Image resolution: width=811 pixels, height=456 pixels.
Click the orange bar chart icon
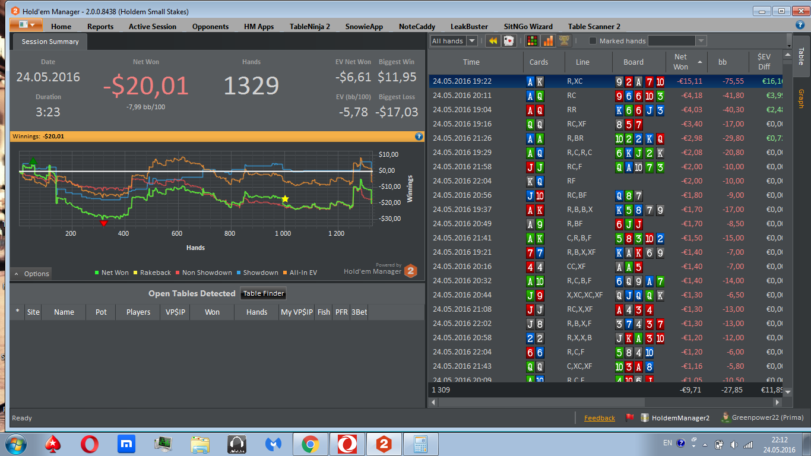pyautogui.click(x=548, y=41)
